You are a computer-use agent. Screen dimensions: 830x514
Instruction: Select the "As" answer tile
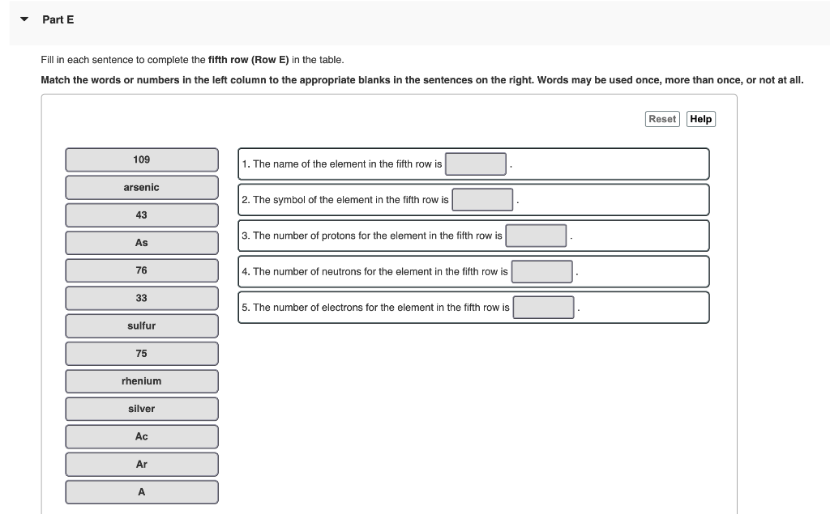tap(141, 242)
